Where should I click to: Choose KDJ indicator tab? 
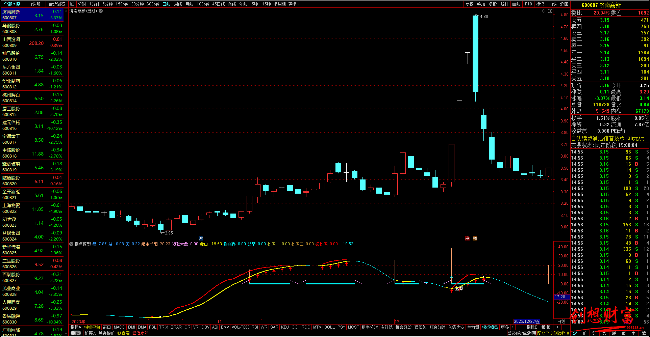click(285, 327)
